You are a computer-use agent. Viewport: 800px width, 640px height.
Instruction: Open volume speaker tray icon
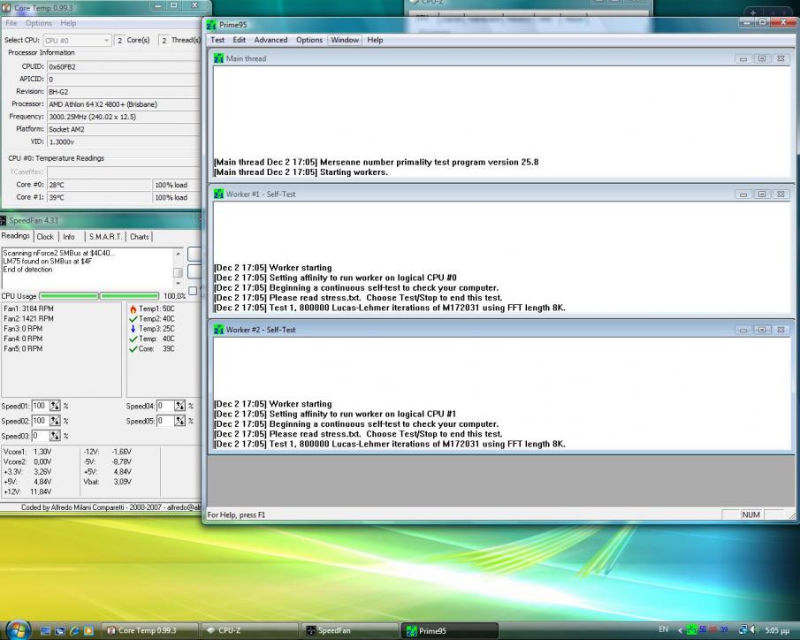tap(755, 630)
